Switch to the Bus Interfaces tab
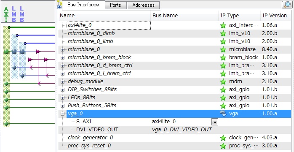 coord(83,5)
